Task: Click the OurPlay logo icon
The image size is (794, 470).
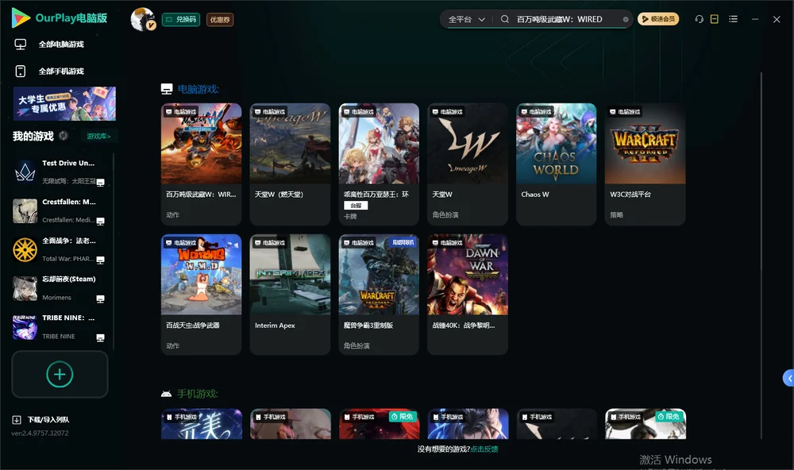Action: tap(21, 17)
